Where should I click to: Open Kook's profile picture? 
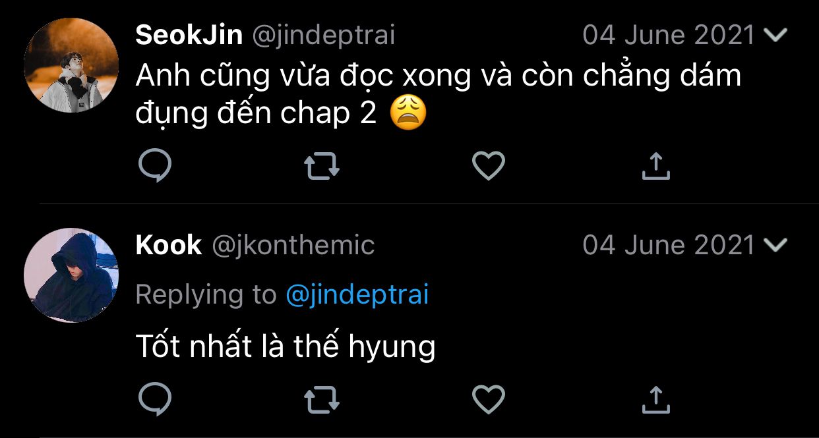pyautogui.click(x=71, y=275)
